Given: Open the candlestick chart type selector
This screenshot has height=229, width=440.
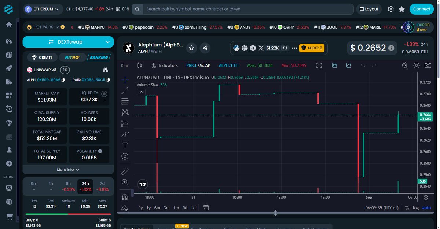Looking at the screenshot, I should (139, 65).
